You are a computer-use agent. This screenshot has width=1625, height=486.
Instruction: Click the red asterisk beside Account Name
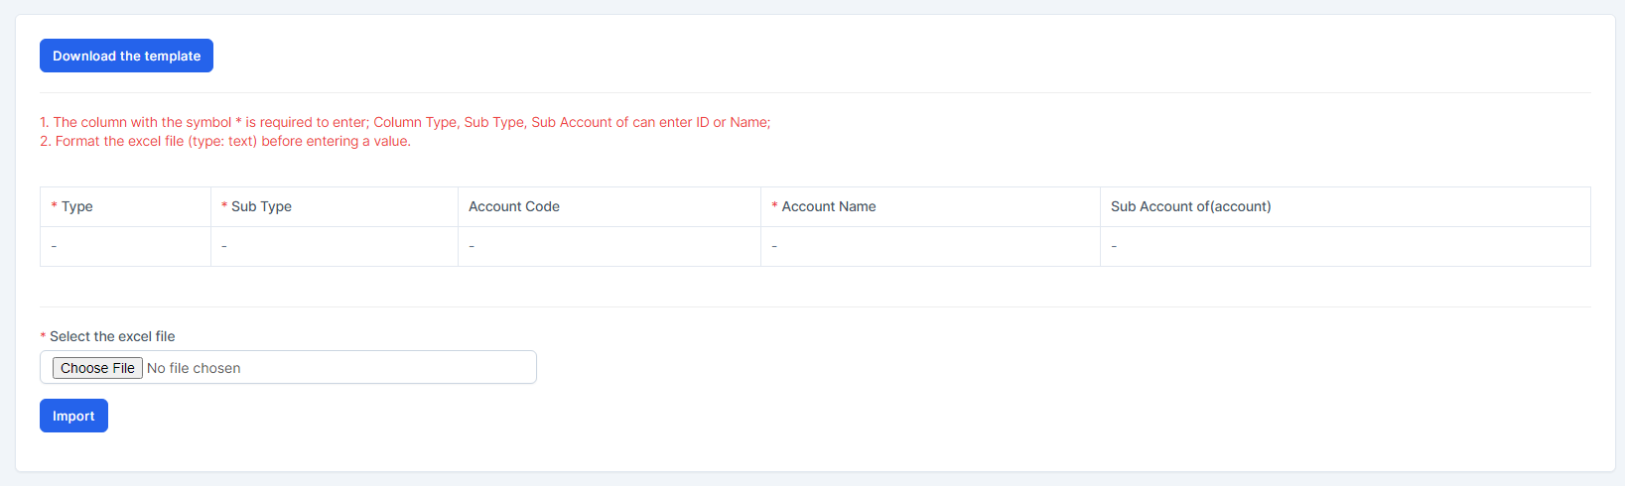pyautogui.click(x=774, y=206)
